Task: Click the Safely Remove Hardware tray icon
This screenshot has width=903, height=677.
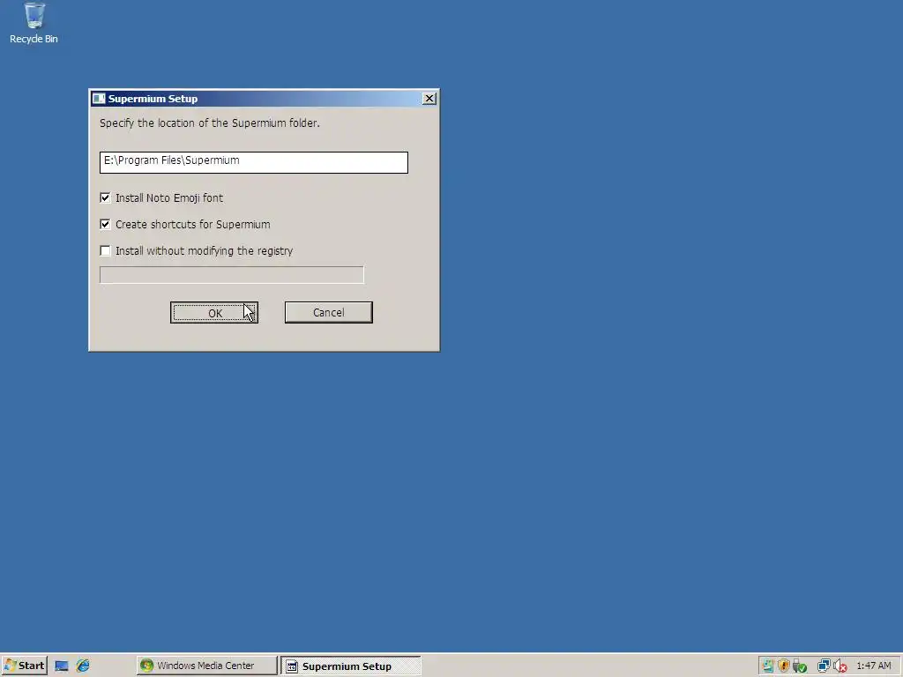Action: click(x=799, y=666)
